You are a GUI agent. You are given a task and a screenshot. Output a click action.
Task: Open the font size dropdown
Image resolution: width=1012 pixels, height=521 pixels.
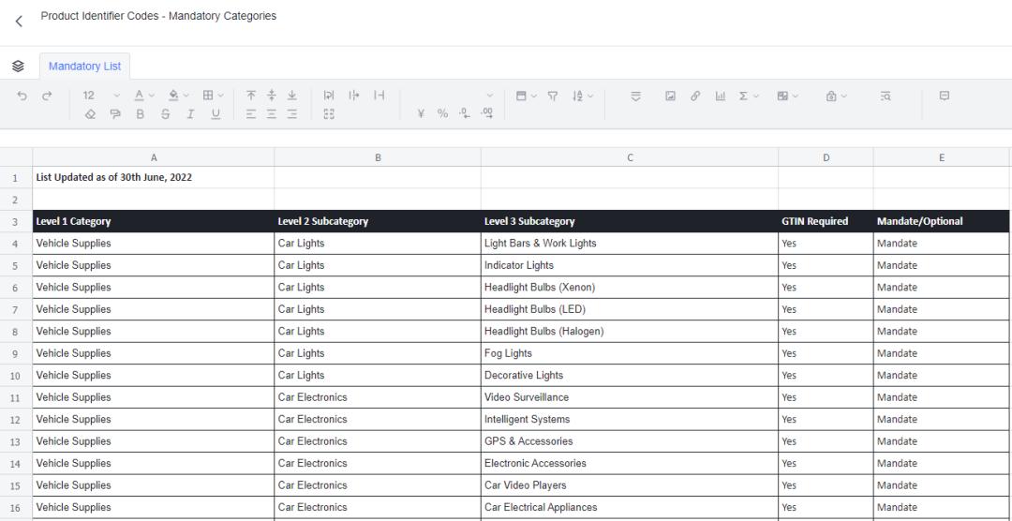tap(101, 96)
